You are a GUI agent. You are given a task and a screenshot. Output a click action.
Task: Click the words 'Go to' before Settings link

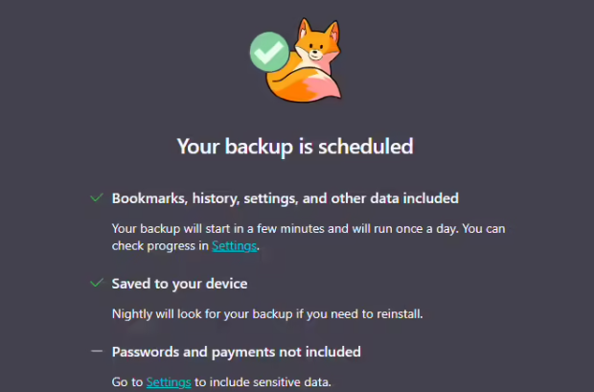[127, 382]
